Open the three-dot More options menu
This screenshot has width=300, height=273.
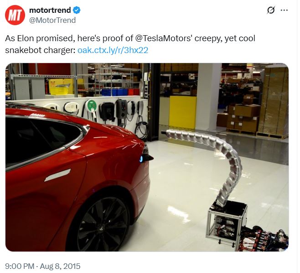coord(284,10)
